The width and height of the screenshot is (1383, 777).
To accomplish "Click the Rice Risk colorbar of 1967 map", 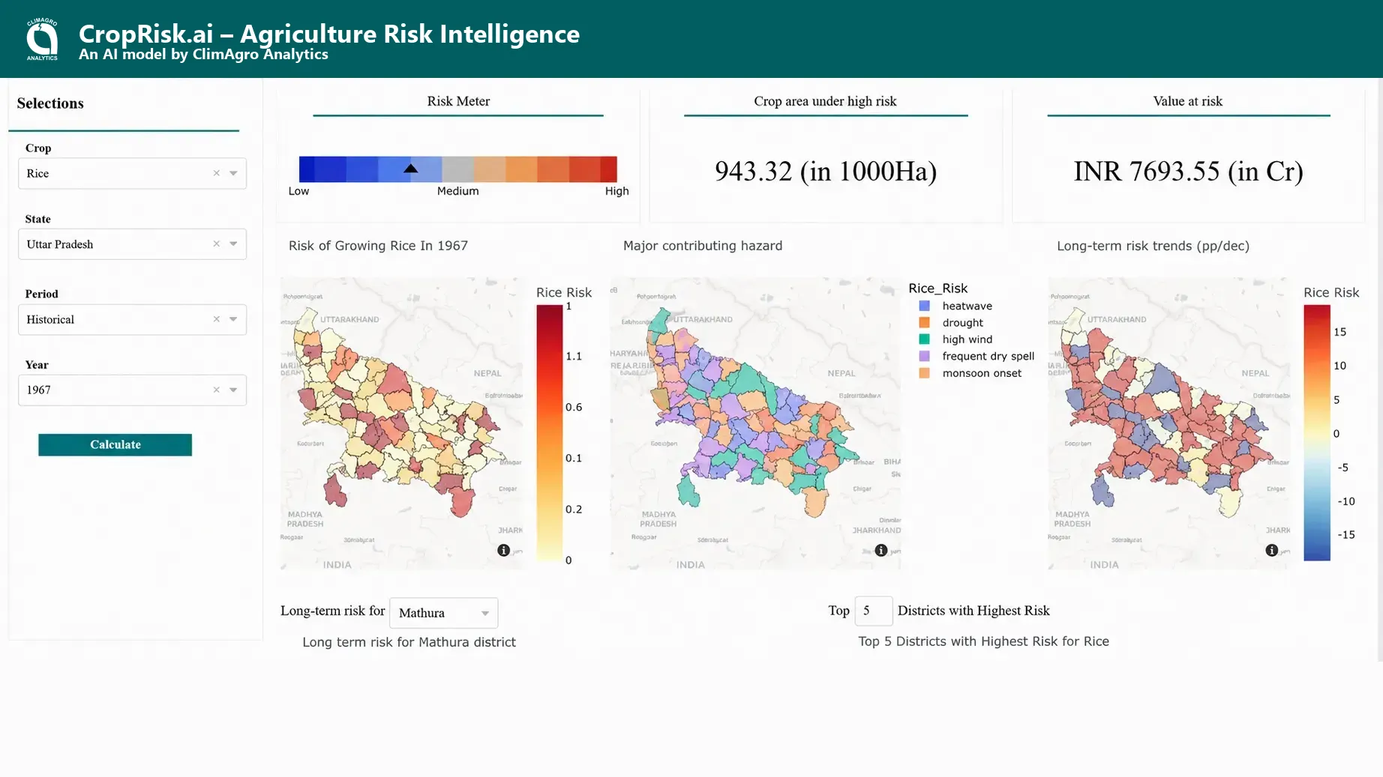I will coord(549,432).
